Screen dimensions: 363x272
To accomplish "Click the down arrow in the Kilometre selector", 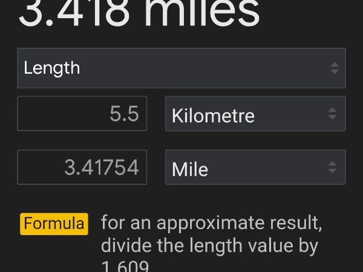I will pyautogui.click(x=332, y=118).
